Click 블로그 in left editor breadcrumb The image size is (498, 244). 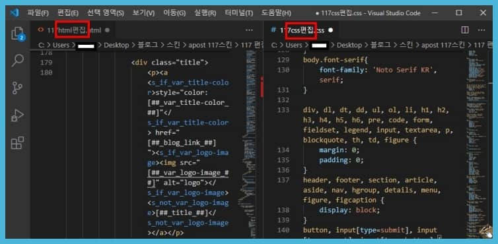[148, 45]
